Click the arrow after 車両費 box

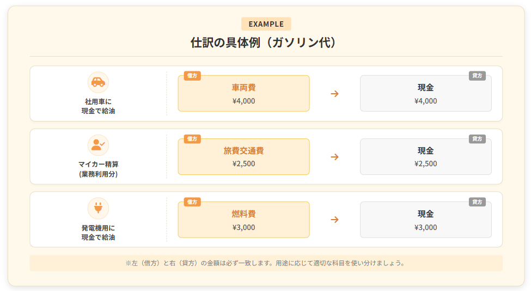pyautogui.click(x=334, y=94)
